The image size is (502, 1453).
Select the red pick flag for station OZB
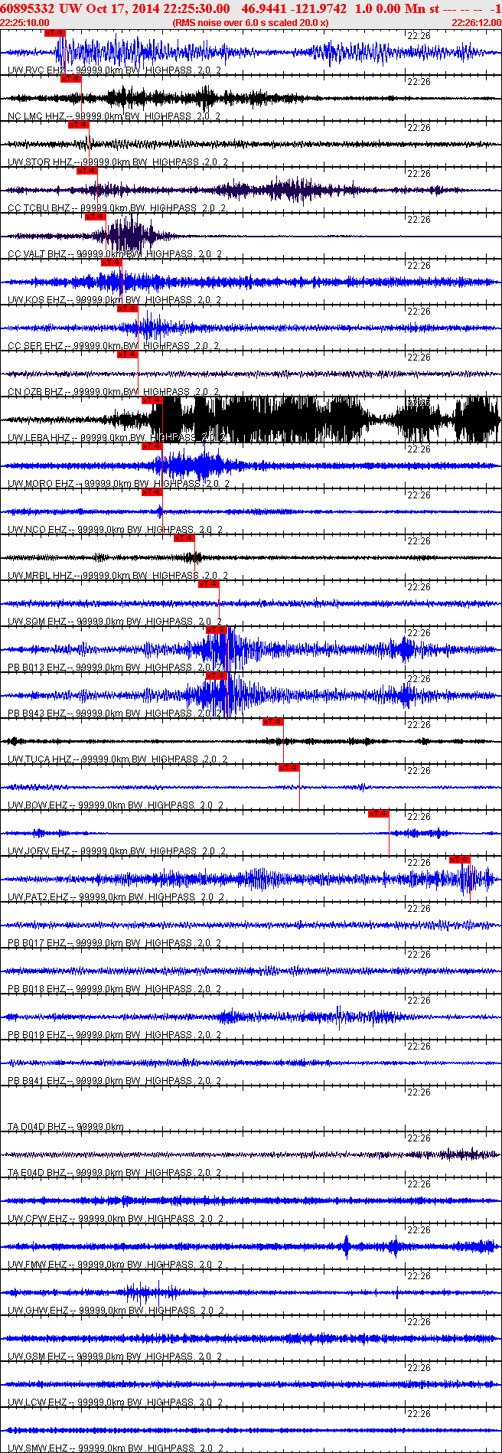tap(128, 354)
